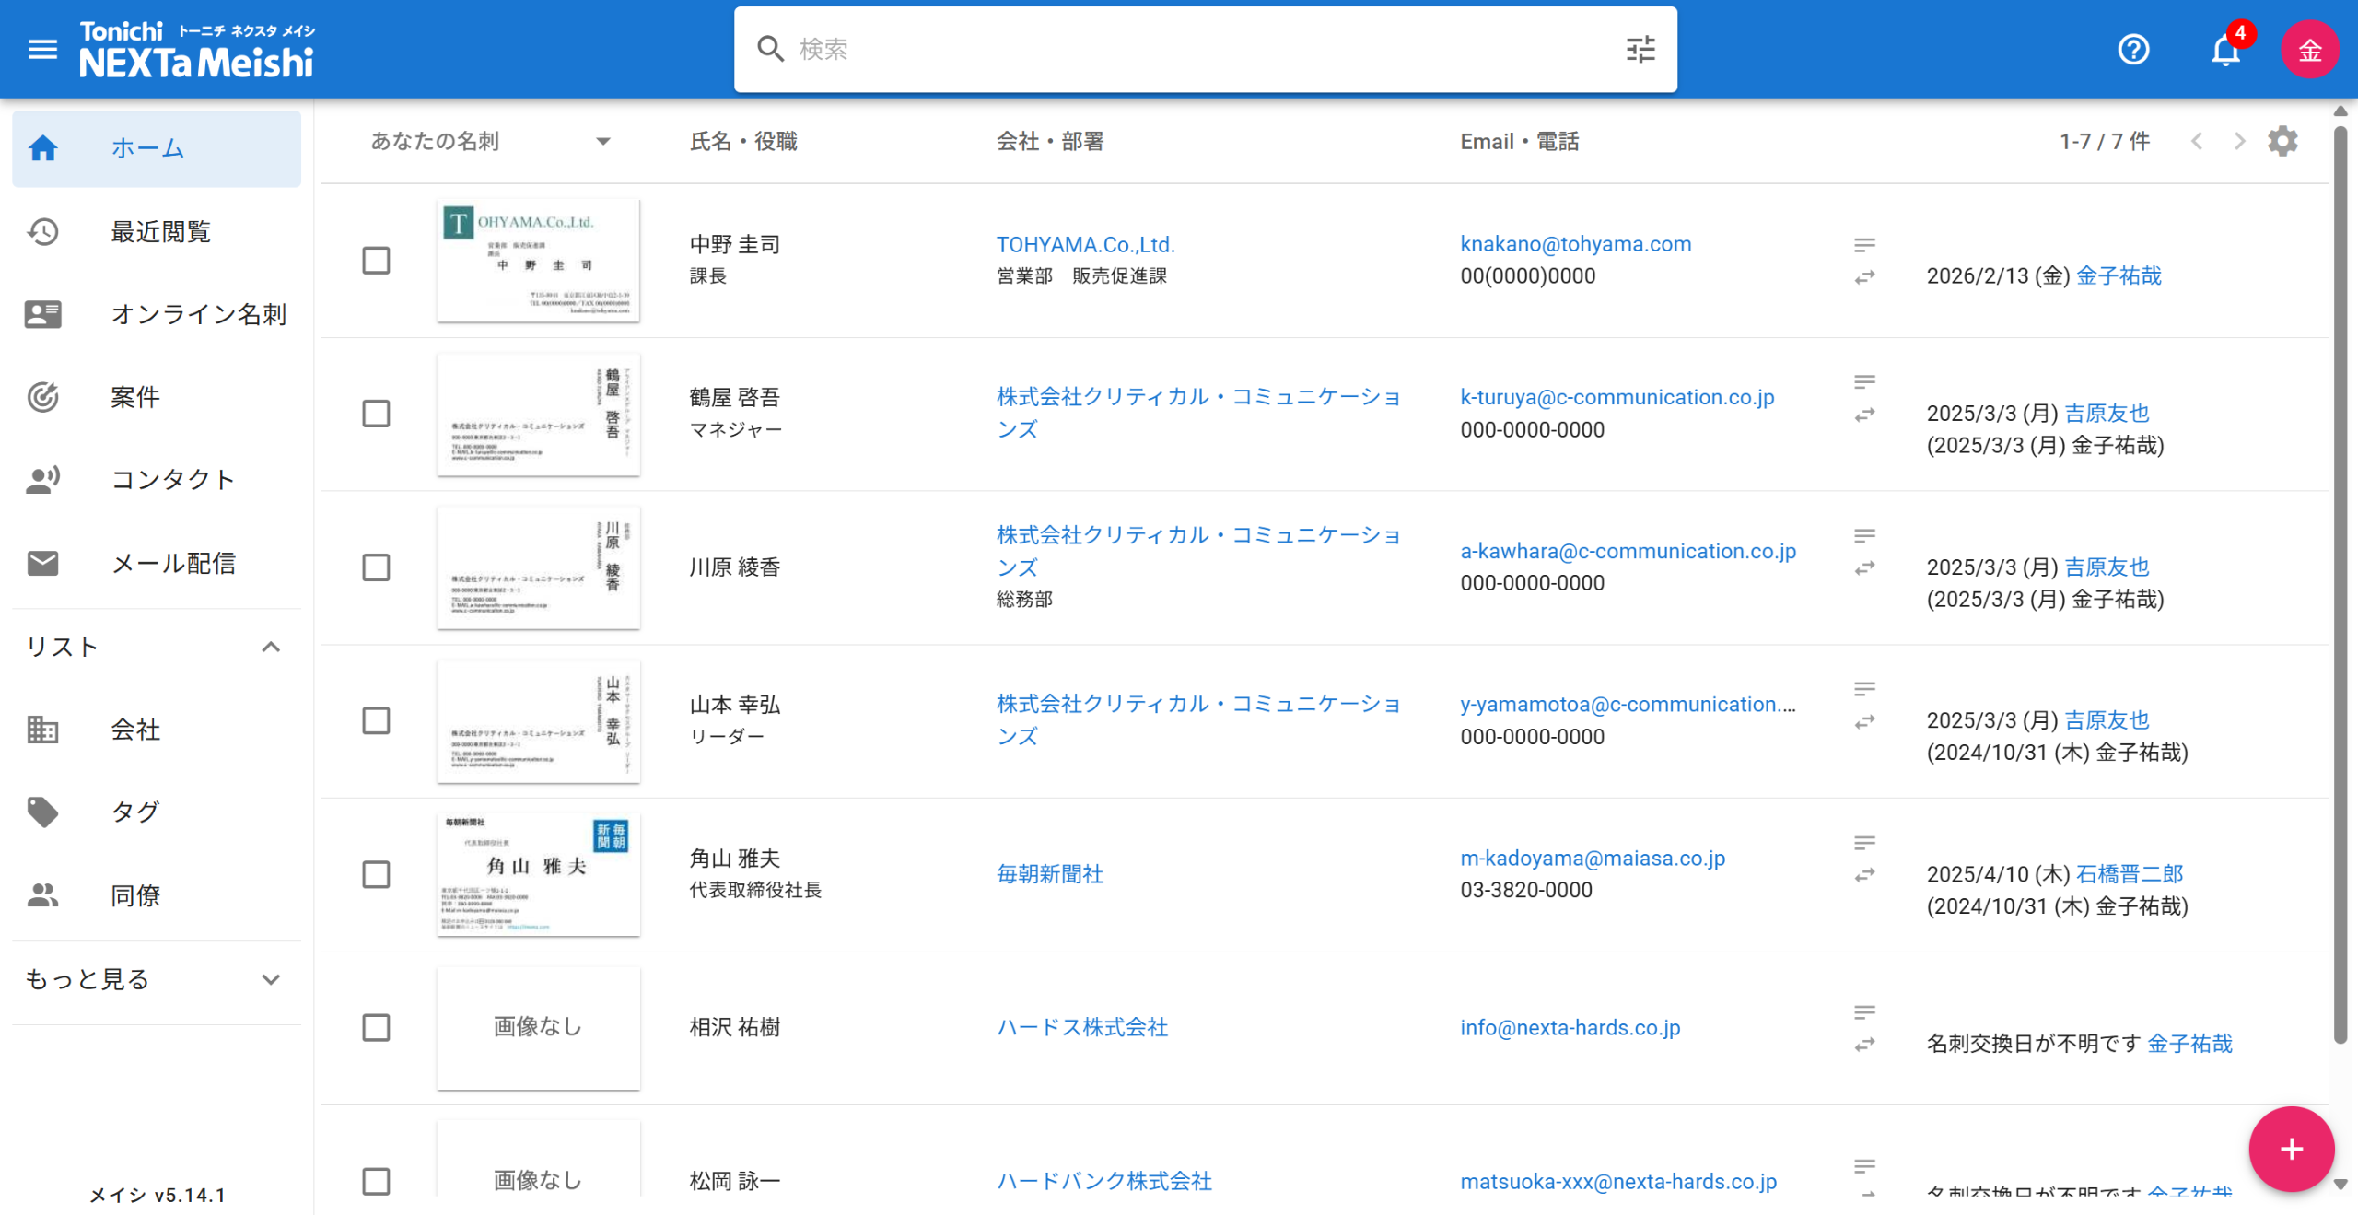This screenshot has width=2358, height=1215.
Task: Open notifications bell with 4 badge
Action: pyautogui.click(x=2225, y=51)
